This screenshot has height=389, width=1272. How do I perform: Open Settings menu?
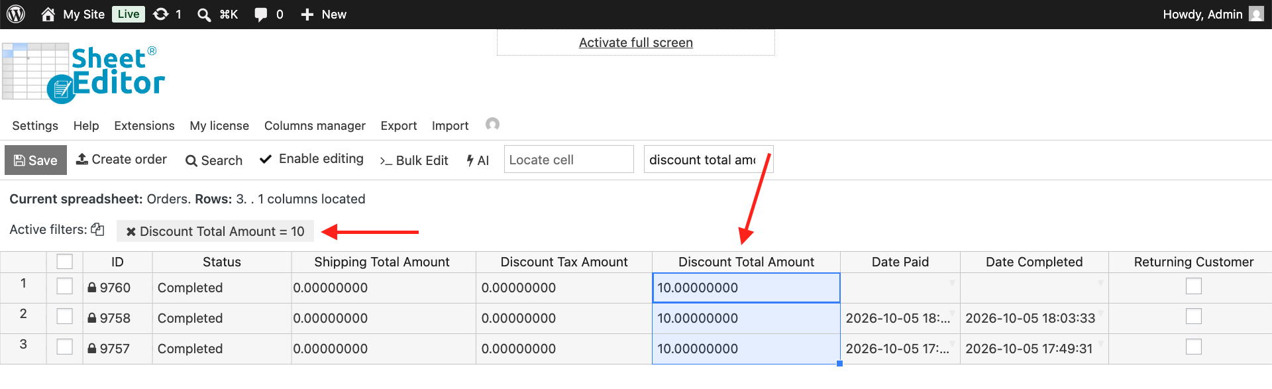pyautogui.click(x=35, y=125)
